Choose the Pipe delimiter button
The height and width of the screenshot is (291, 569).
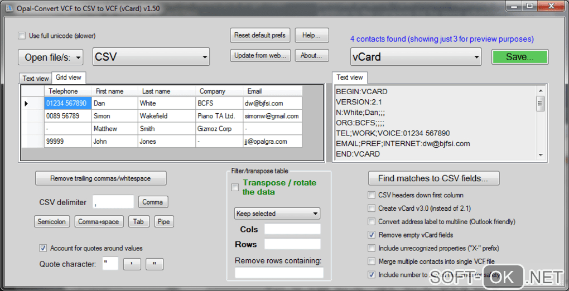(x=164, y=222)
